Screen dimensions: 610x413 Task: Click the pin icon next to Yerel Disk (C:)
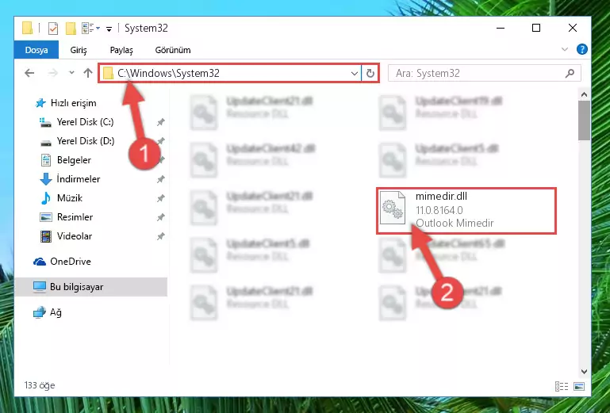(x=160, y=122)
